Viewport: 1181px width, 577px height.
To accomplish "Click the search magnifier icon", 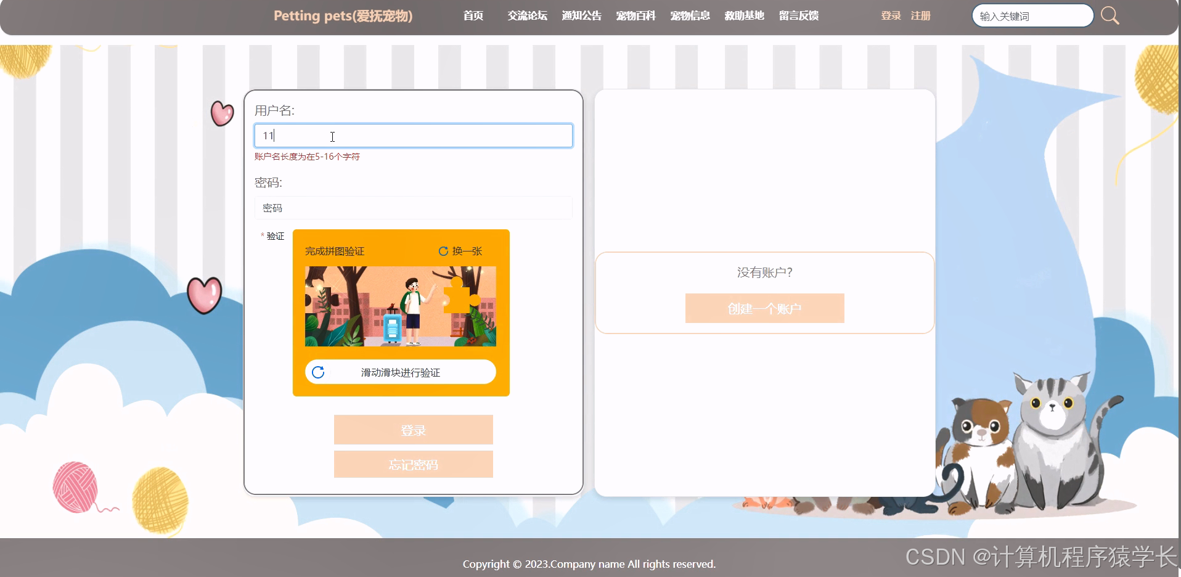I will coord(1109,15).
